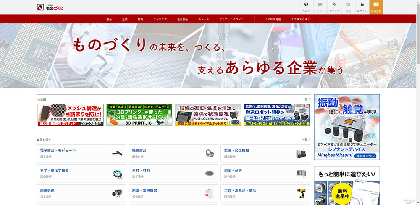Go to セミナー・イベント in the navigation bar

[x=231, y=19]
